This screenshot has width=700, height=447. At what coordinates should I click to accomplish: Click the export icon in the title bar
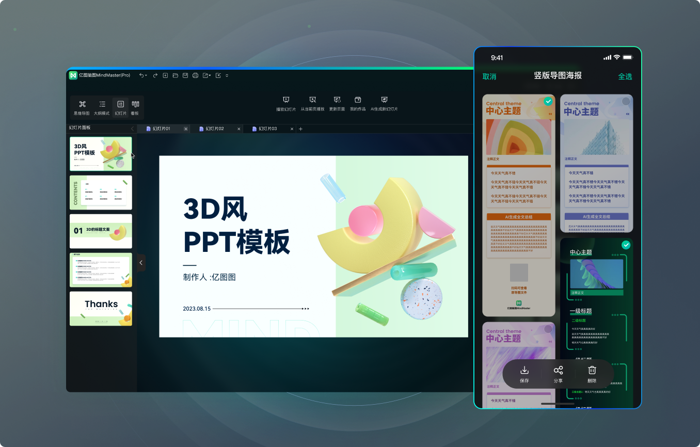tap(205, 75)
